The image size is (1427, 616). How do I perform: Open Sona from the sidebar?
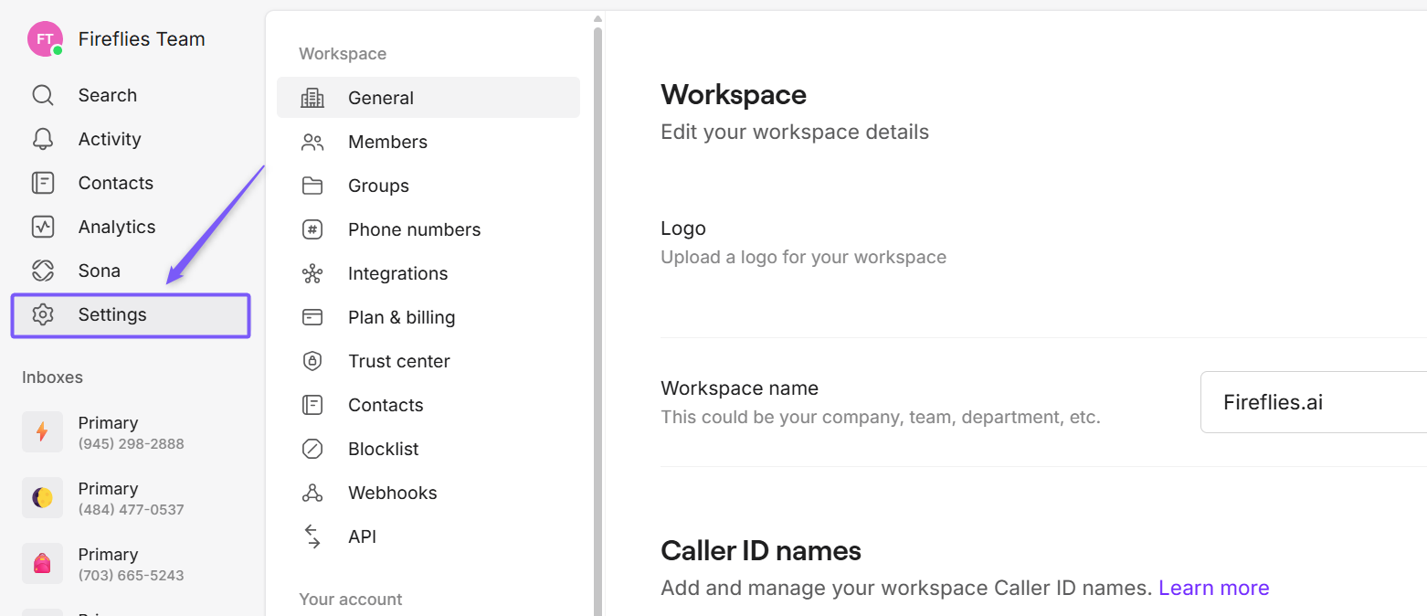coord(100,271)
